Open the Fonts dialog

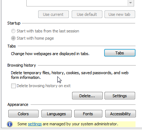(x=88, y=114)
